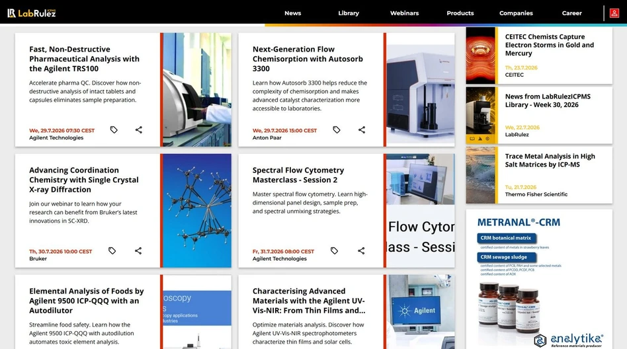Click 'CEITEC' source label under 23.7.2026
The image size is (627, 349).
coord(515,75)
